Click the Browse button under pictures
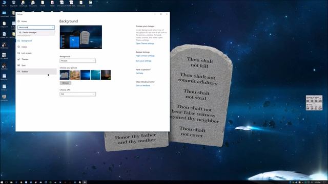Screen dimensions: 328x184 [66, 83]
